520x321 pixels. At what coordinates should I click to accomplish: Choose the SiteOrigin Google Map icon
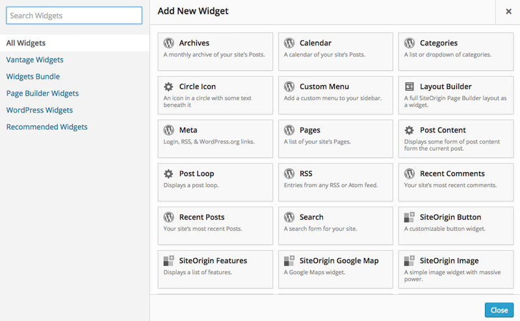[x=289, y=261]
